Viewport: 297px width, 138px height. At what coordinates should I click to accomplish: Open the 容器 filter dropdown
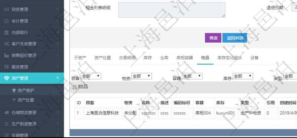(192, 76)
